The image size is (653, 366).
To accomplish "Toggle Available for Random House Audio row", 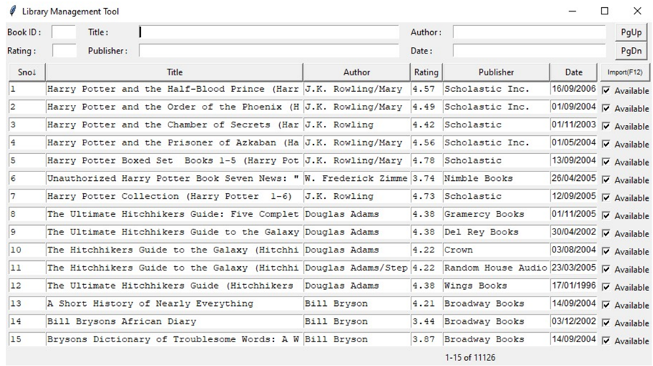I will pyautogui.click(x=606, y=270).
